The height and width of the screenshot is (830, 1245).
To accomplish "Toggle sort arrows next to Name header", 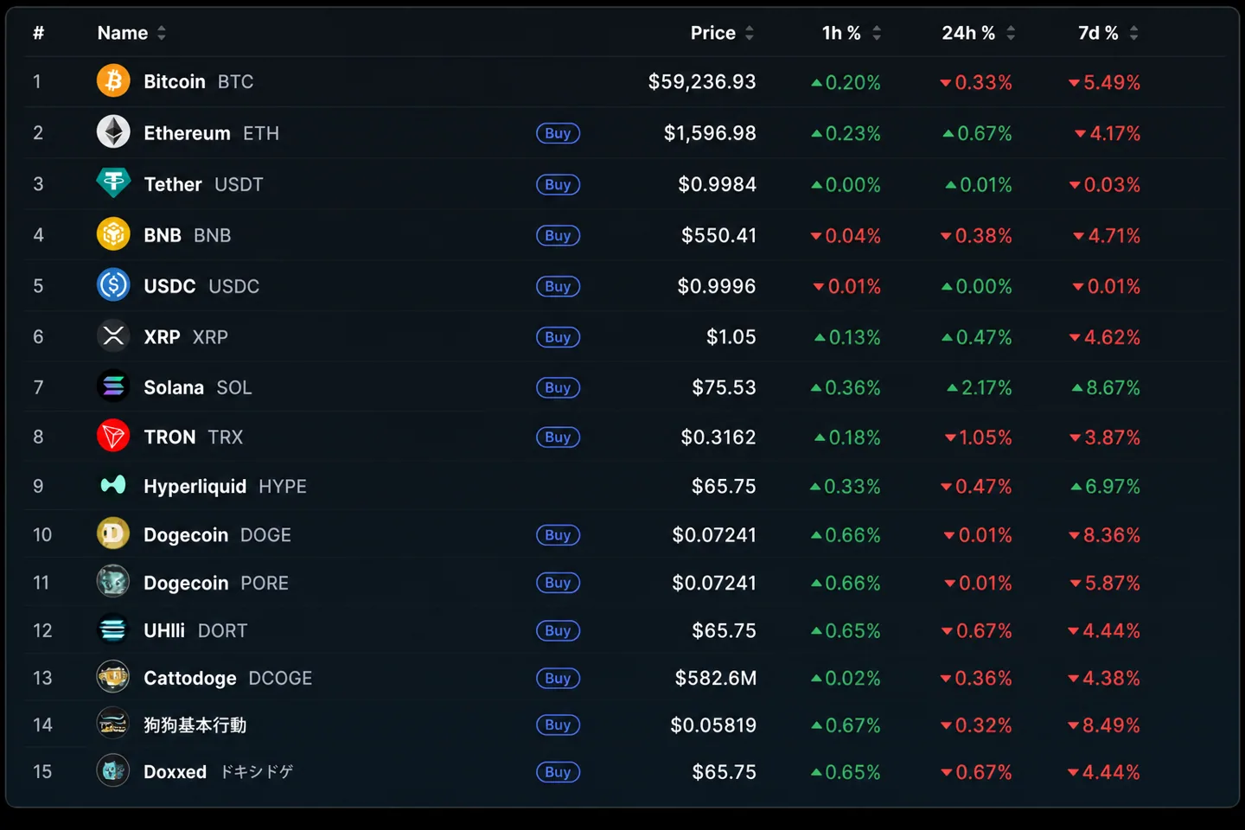I will tap(162, 33).
